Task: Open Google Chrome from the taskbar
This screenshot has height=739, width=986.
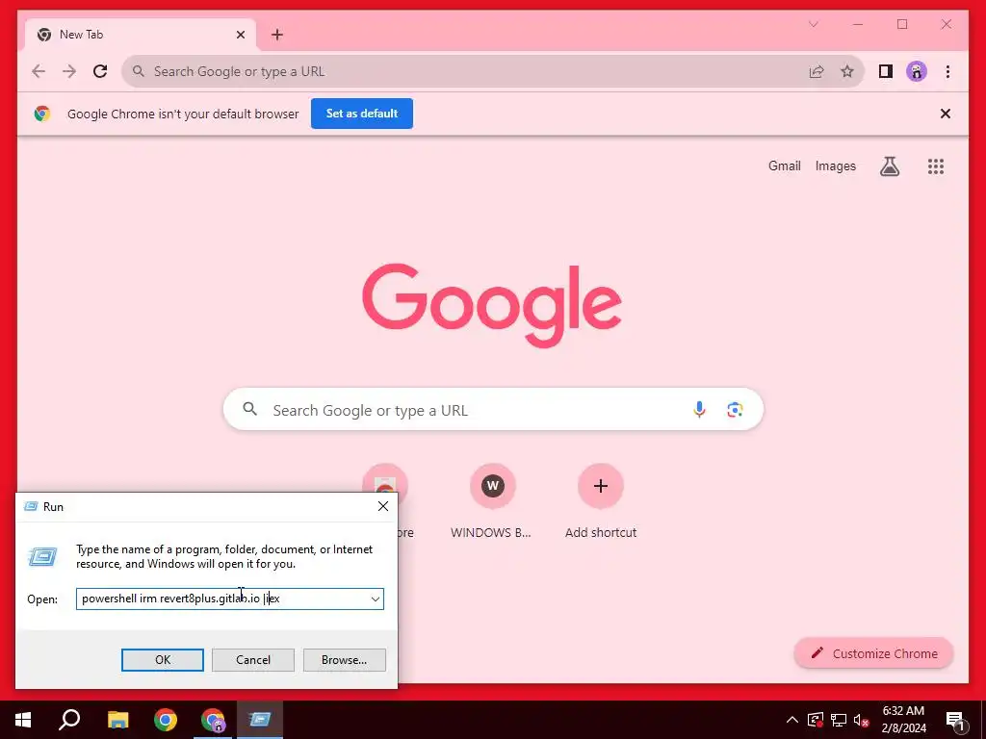Action: pyautogui.click(x=166, y=720)
